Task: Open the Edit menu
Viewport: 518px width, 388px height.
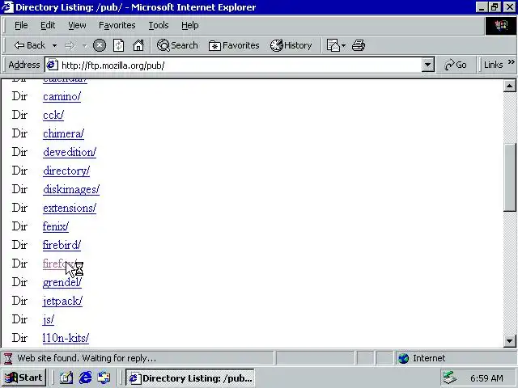Action: (48, 25)
